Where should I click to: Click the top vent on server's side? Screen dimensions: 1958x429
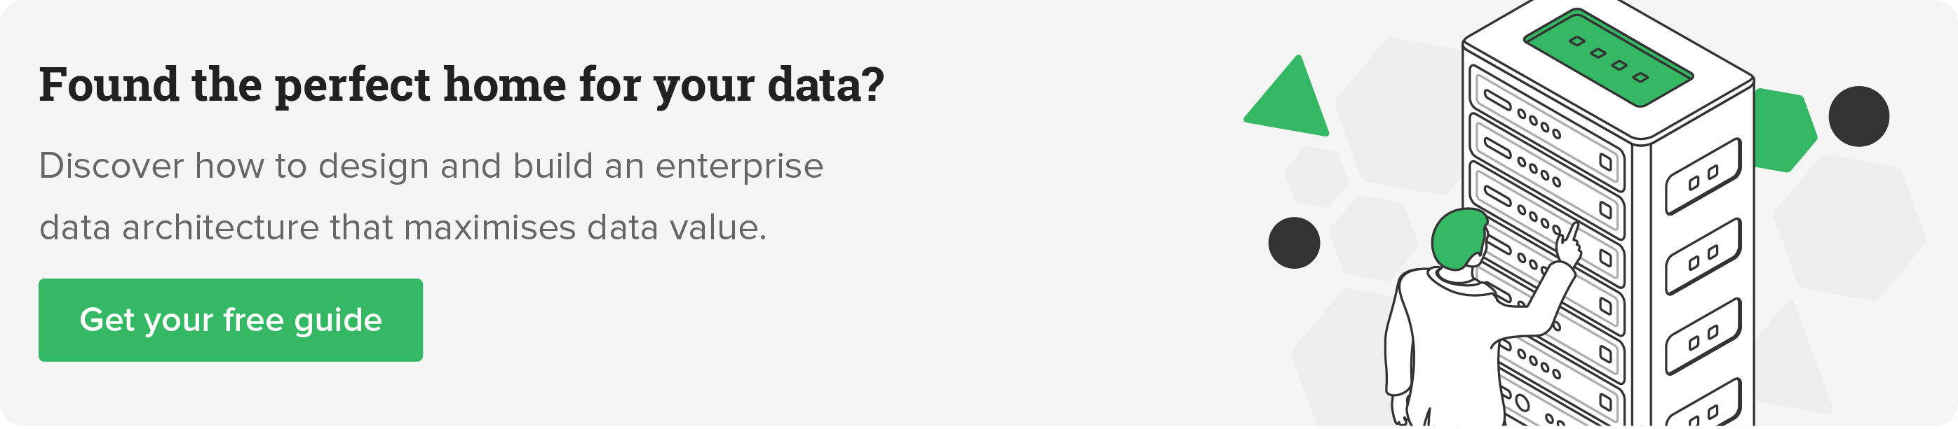1703,177
